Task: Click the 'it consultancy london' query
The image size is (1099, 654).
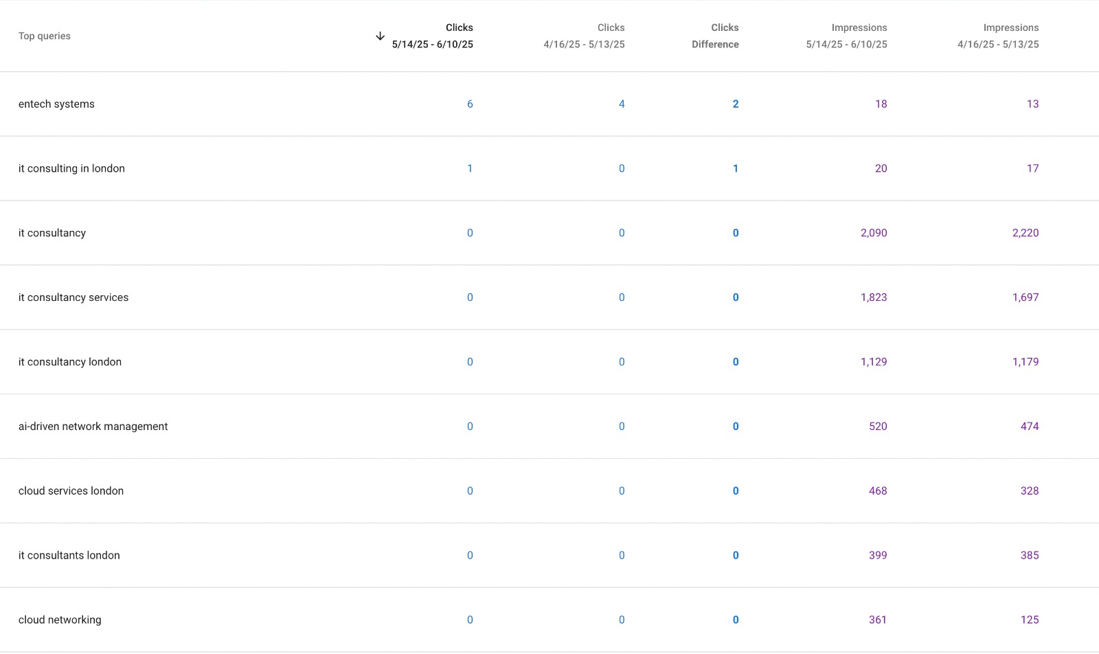Action: pyautogui.click(x=70, y=362)
